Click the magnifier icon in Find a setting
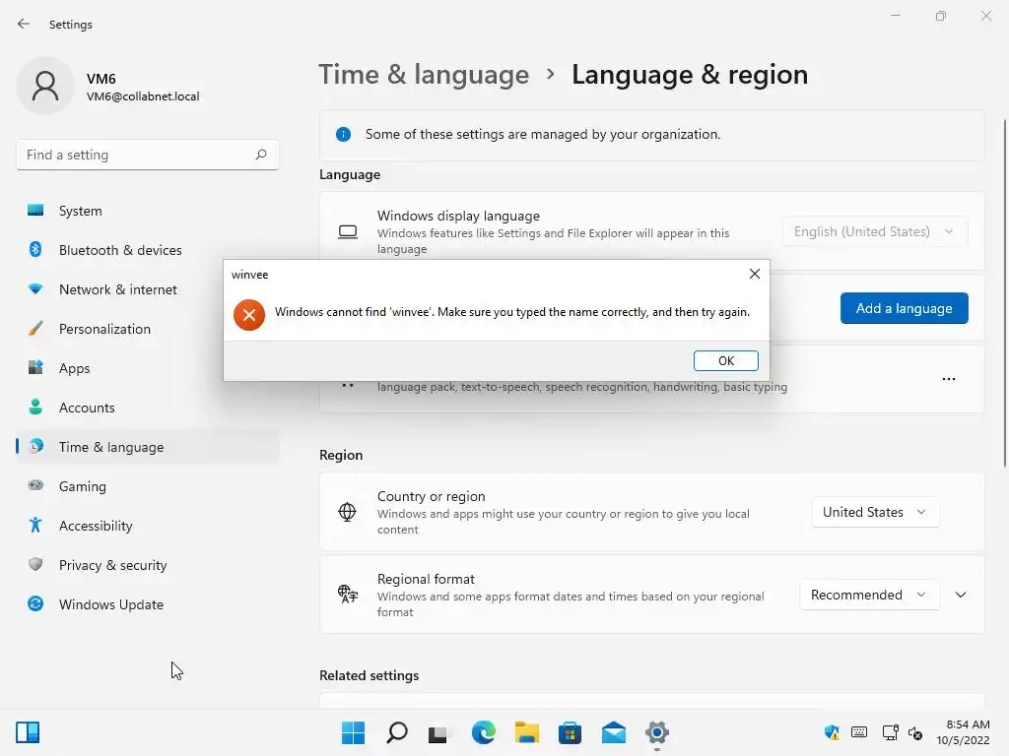 click(260, 155)
